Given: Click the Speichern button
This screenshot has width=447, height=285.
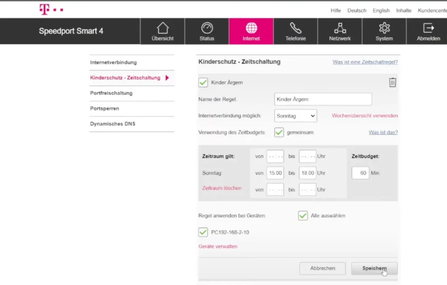Looking at the screenshot, I should pyautogui.click(x=374, y=268).
